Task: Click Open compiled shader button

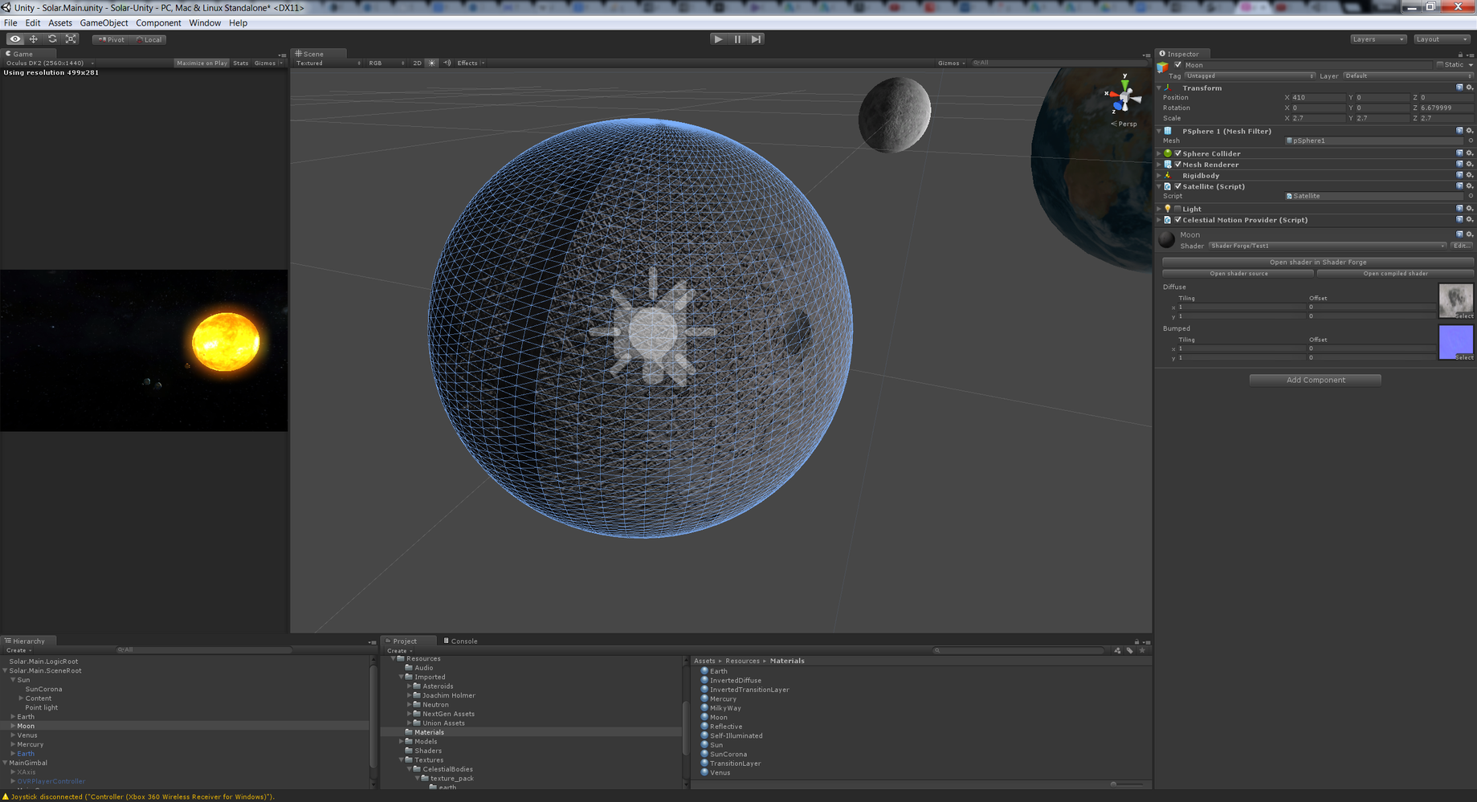Action: tap(1395, 274)
